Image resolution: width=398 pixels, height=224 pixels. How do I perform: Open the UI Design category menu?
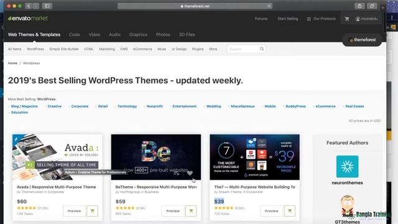179,49
